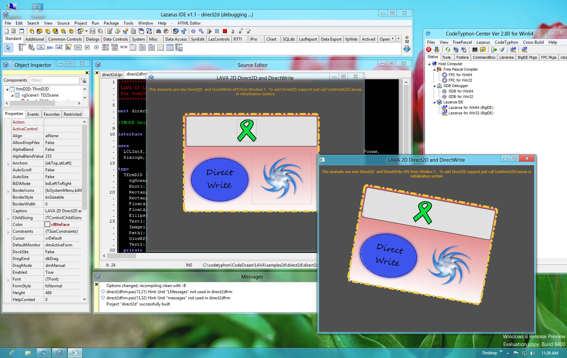
Task: Pick the TListBox component icon
Action: pos(105,47)
